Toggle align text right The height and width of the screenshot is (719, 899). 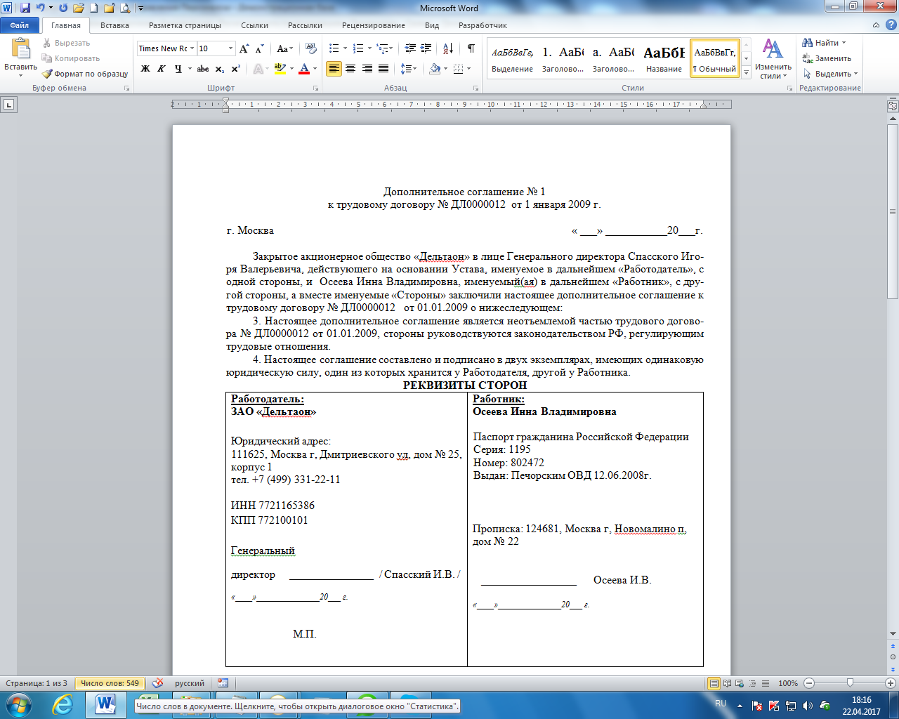click(x=367, y=69)
